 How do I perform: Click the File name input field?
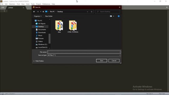(x=83, y=52)
